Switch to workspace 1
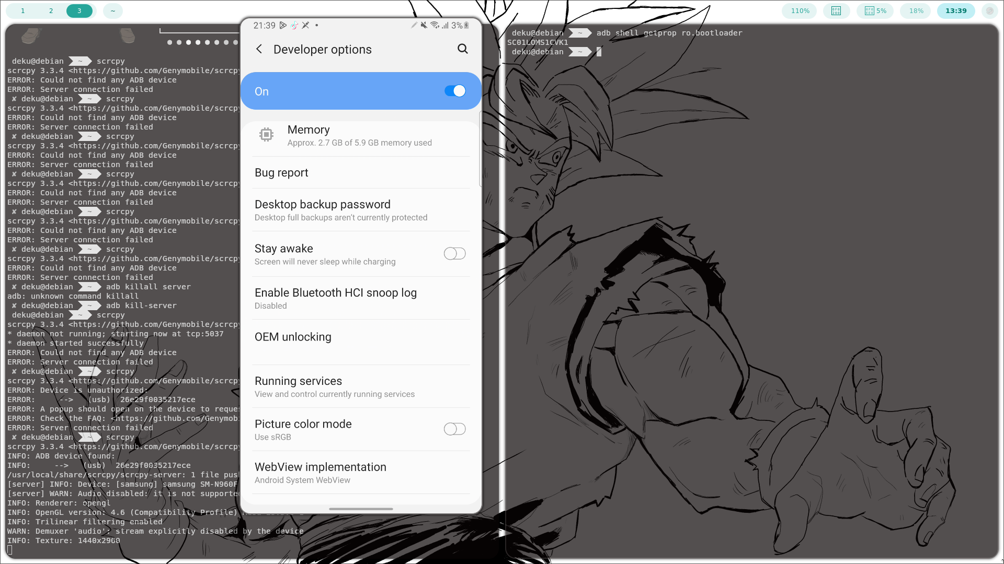Screen dimensions: 1004x564 [22, 11]
